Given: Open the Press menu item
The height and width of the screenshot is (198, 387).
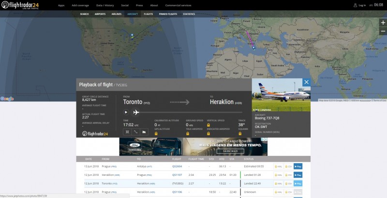Looking at the screenshot, I should [x=139, y=5].
